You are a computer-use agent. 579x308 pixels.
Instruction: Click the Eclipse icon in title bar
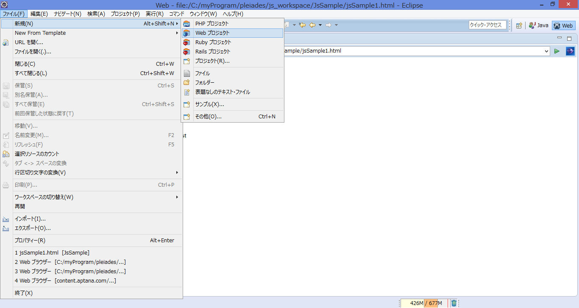point(4,4)
